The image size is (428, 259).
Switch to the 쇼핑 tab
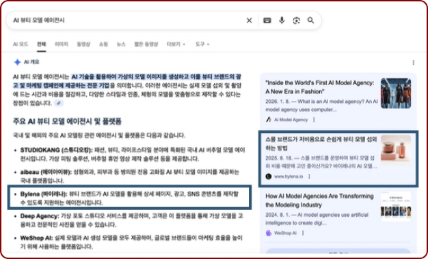[x=103, y=44]
